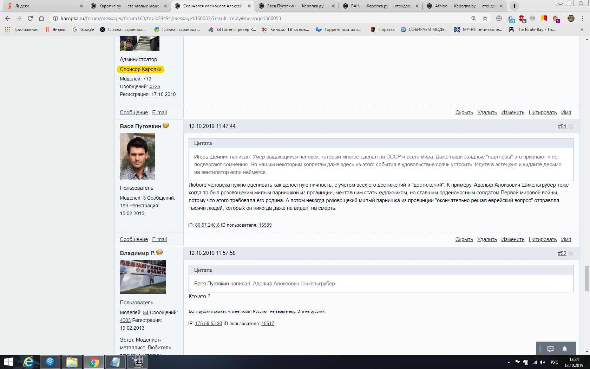
Task: Open Chrome's three-dot menu
Action: pos(582,18)
